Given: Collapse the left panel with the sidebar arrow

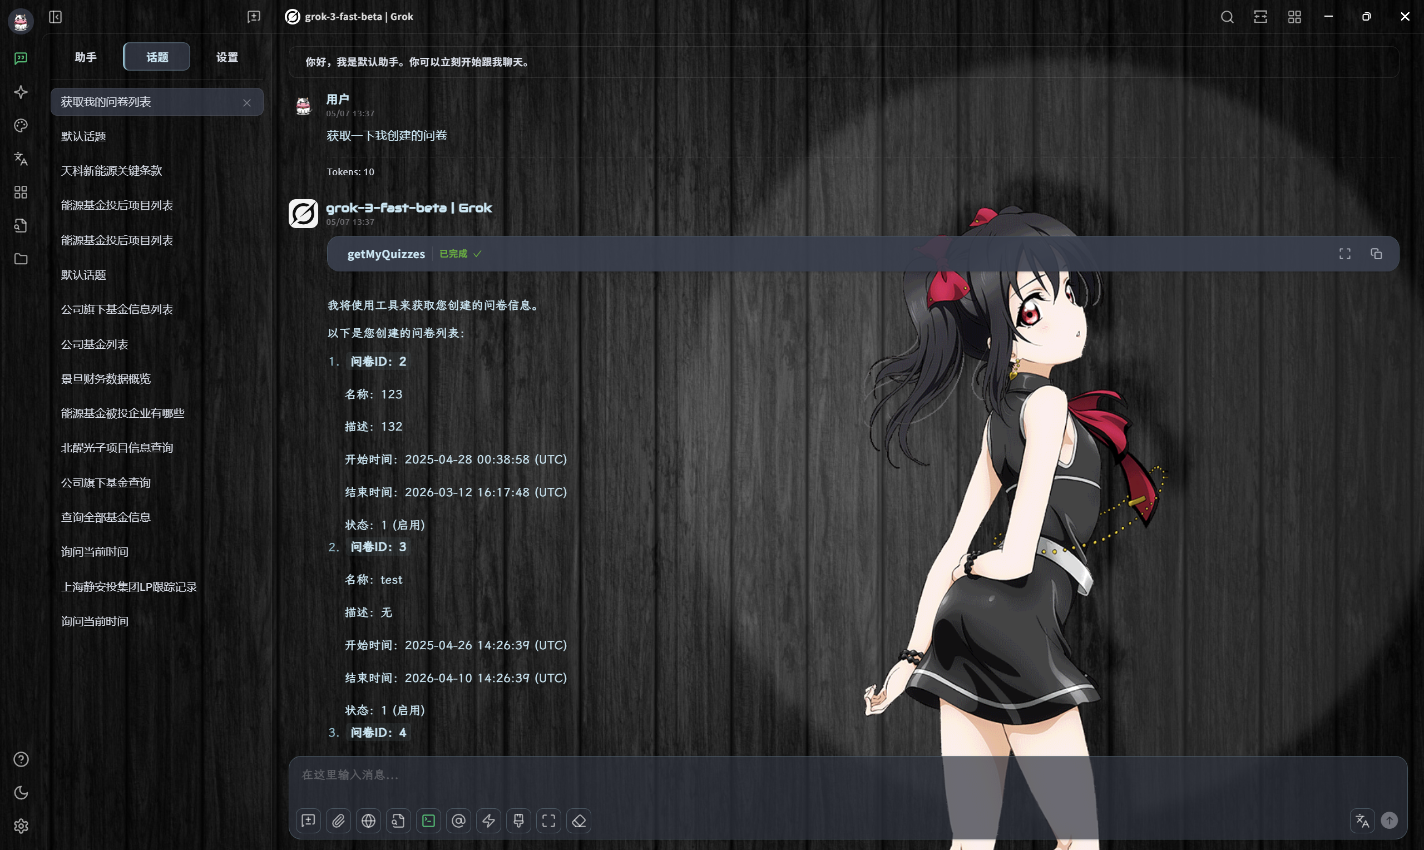Looking at the screenshot, I should [56, 17].
